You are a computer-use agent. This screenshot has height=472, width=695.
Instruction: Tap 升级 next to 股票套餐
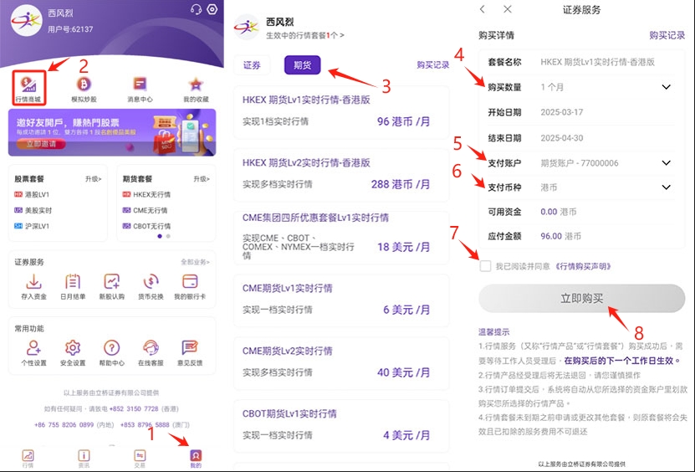click(93, 179)
